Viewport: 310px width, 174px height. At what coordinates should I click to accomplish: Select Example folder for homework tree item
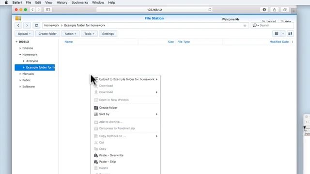click(35, 68)
